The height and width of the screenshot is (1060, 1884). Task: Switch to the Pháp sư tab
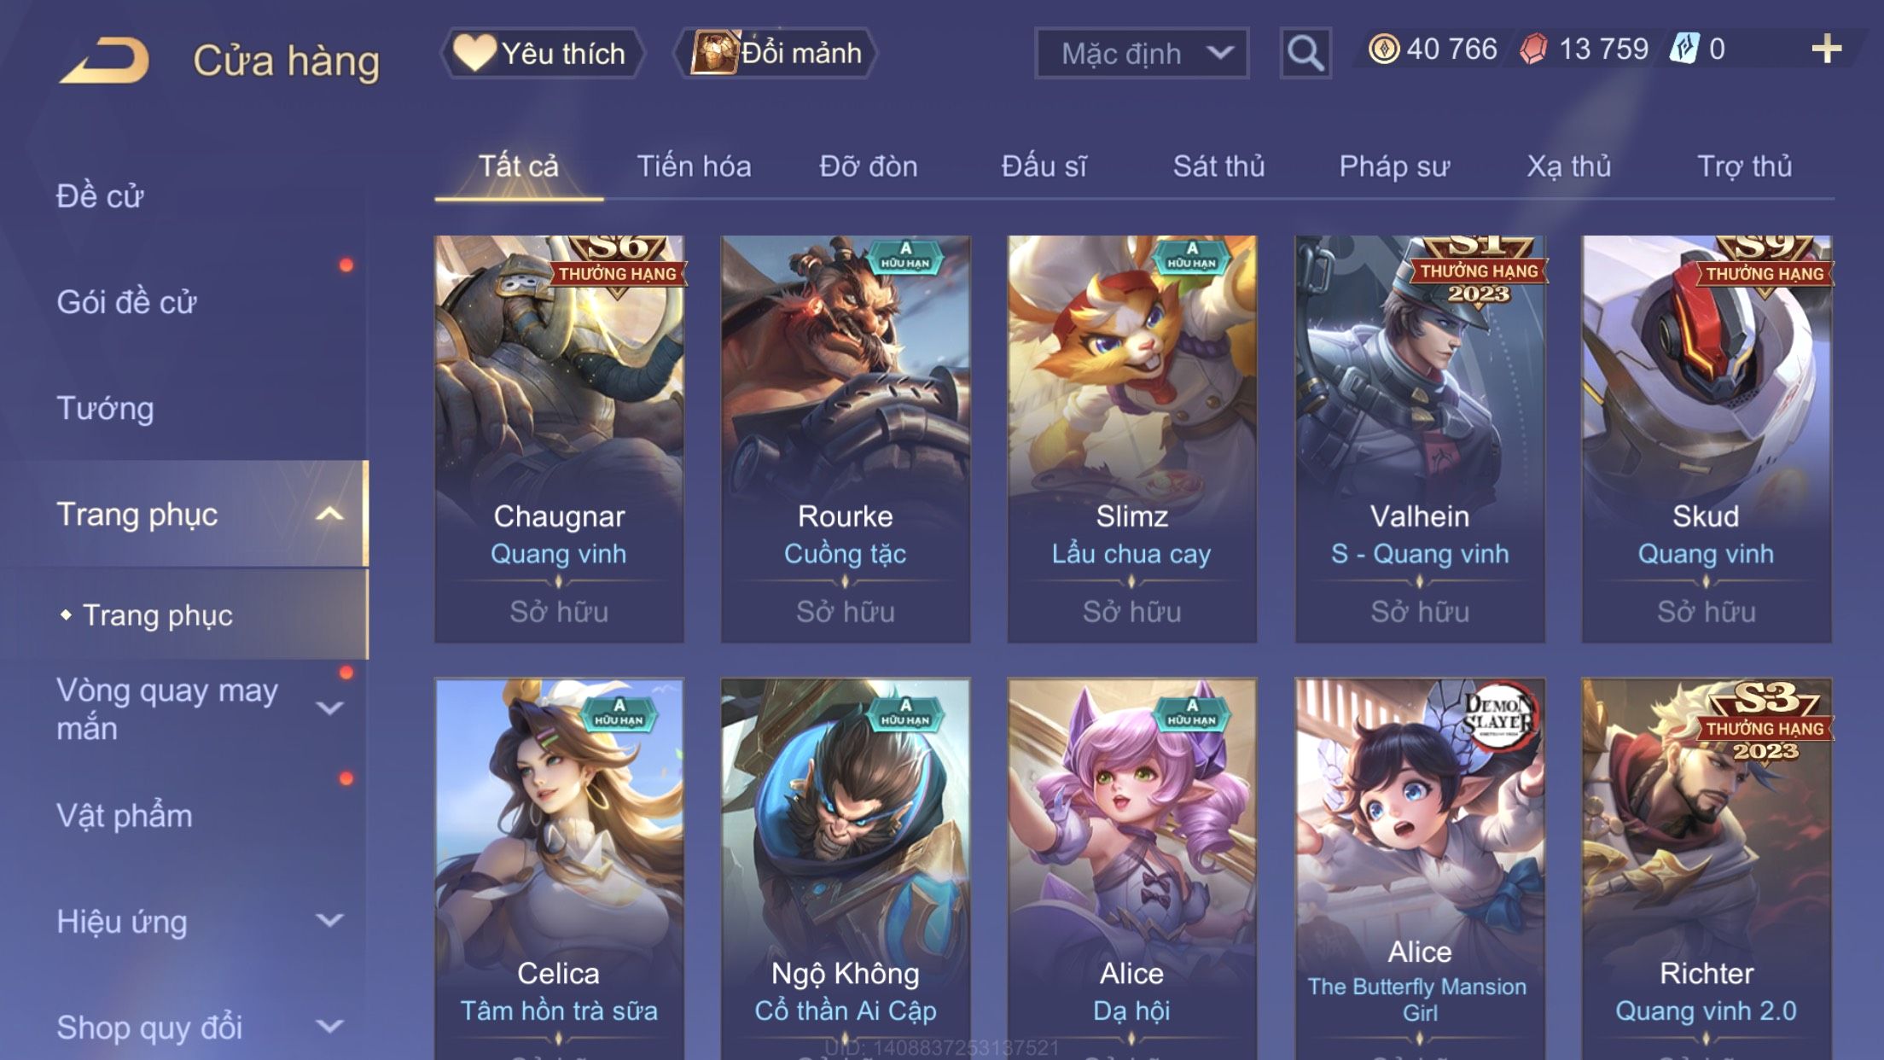click(x=1394, y=166)
